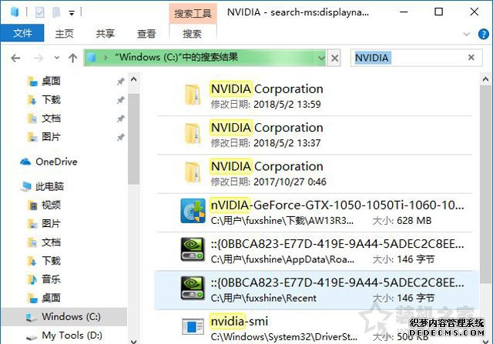The width and height of the screenshot is (493, 344).
Task: Switch to the 共享 ribbon tab
Action: pos(106,33)
